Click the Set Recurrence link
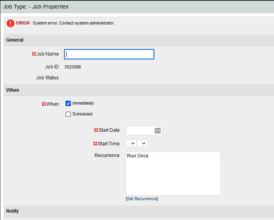 pyautogui.click(x=141, y=199)
